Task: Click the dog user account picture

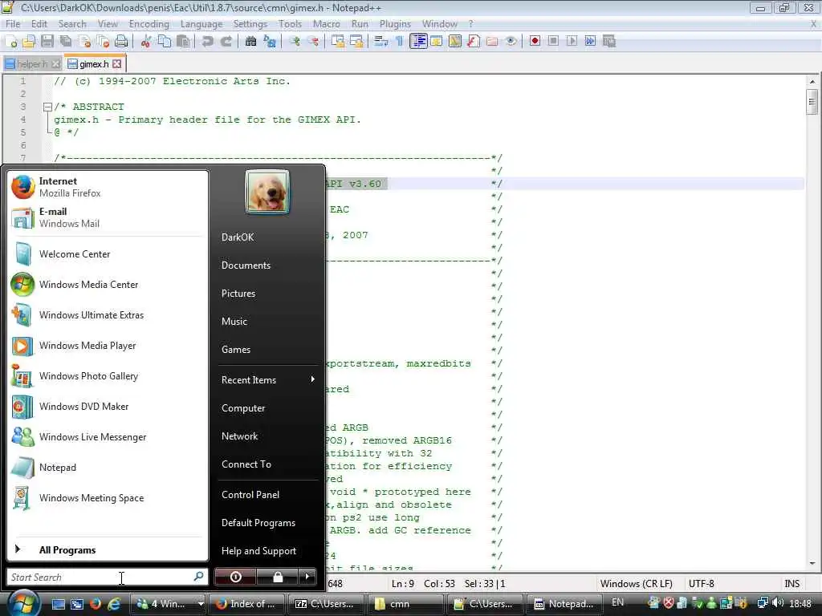Action: (x=267, y=192)
